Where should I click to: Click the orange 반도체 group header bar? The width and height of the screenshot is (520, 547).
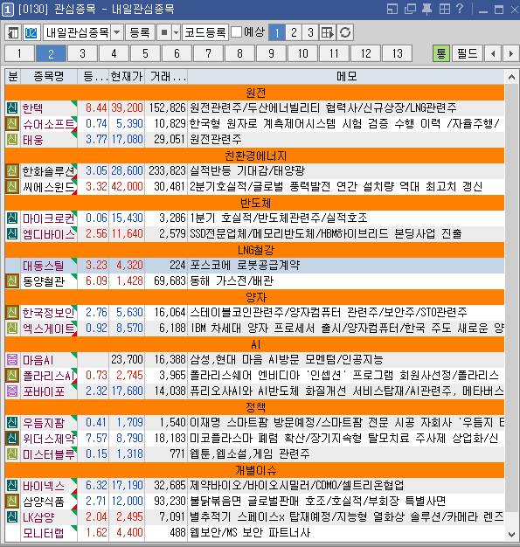click(255, 203)
